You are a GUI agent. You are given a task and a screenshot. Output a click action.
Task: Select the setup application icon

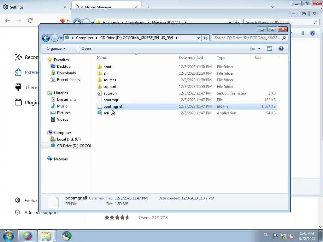100,113
